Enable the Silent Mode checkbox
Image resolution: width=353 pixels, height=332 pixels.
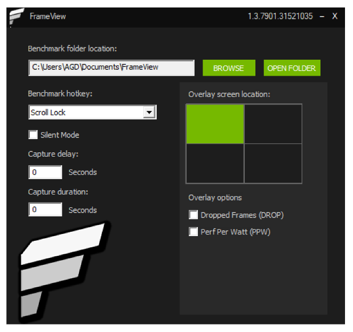click(33, 135)
